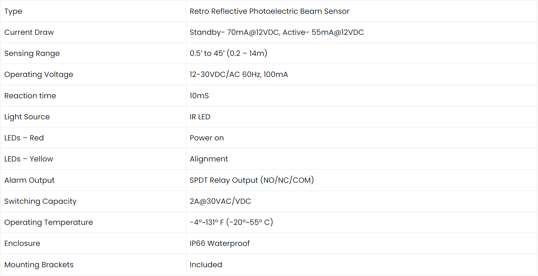Click the 'Current Draw' row label
This screenshot has height=276, width=538.
pyautogui.click(x=29, y=32)
